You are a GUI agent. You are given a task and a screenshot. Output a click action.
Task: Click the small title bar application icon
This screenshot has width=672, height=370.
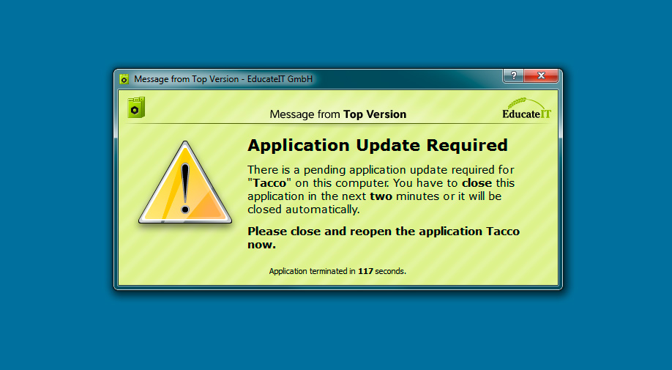(x=124, y=78)
